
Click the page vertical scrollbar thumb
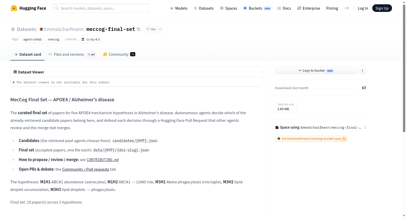404,68
